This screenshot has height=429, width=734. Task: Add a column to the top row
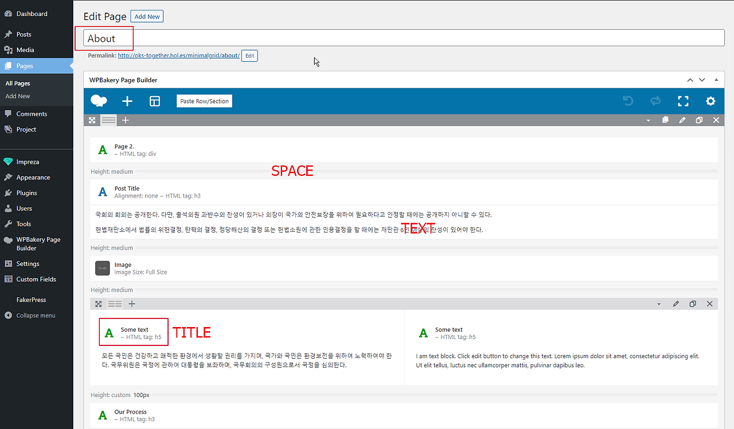[x=126, y=120]
